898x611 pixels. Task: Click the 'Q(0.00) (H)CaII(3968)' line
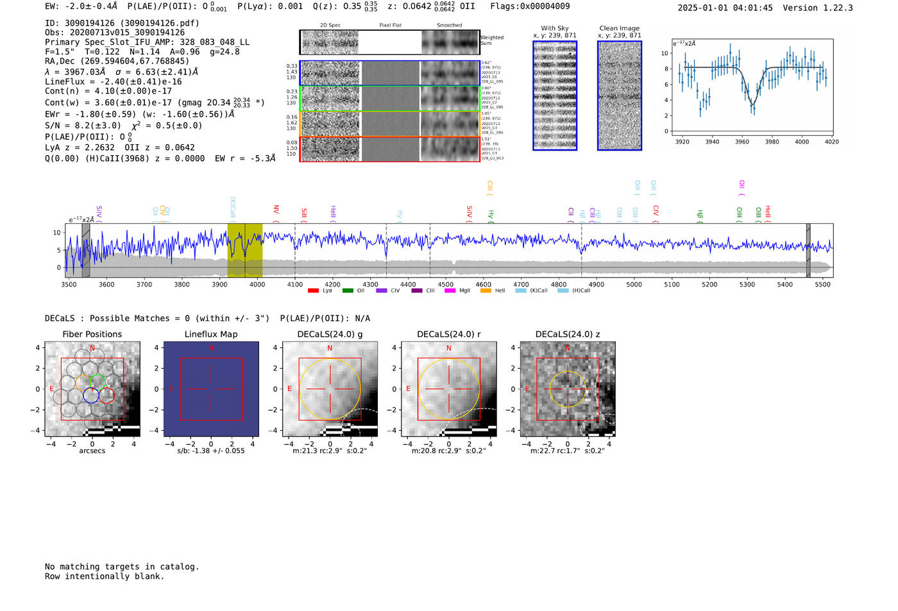pyautogui.click(x=160, y=158)
